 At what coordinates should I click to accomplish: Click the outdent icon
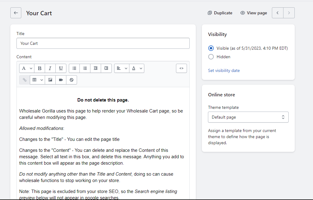[x=96, y=68]
